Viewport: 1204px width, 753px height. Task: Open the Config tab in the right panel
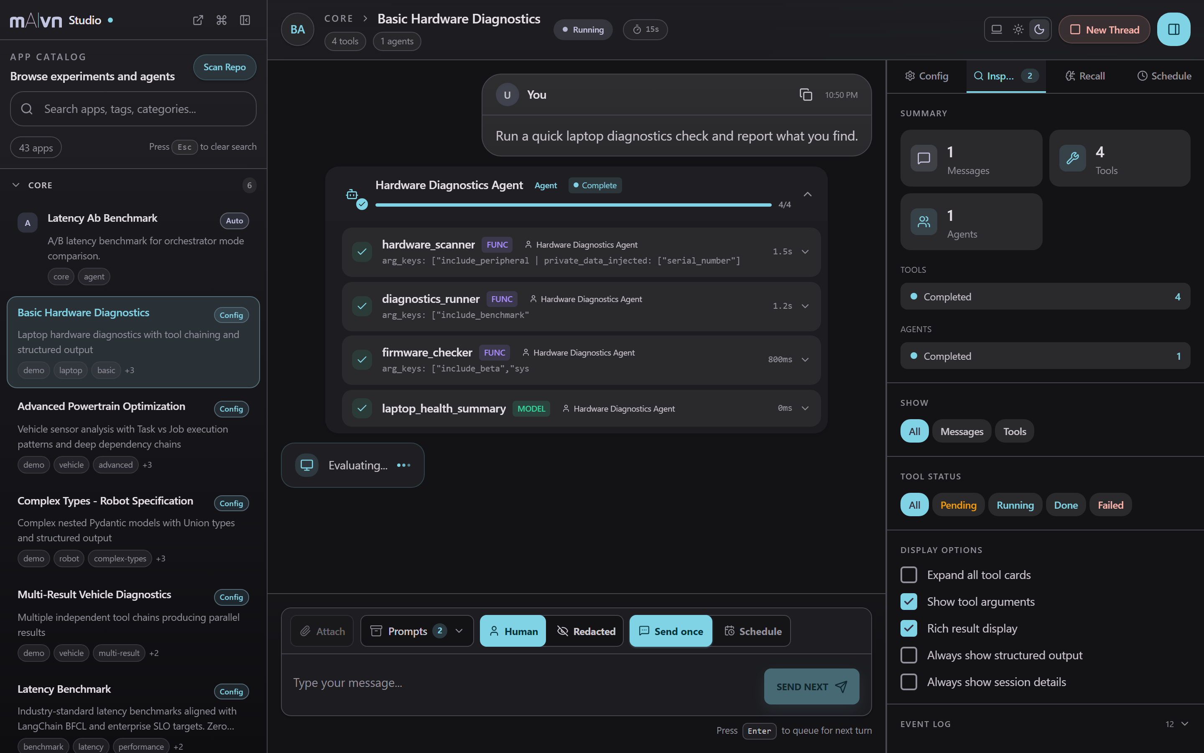(926, 76)
